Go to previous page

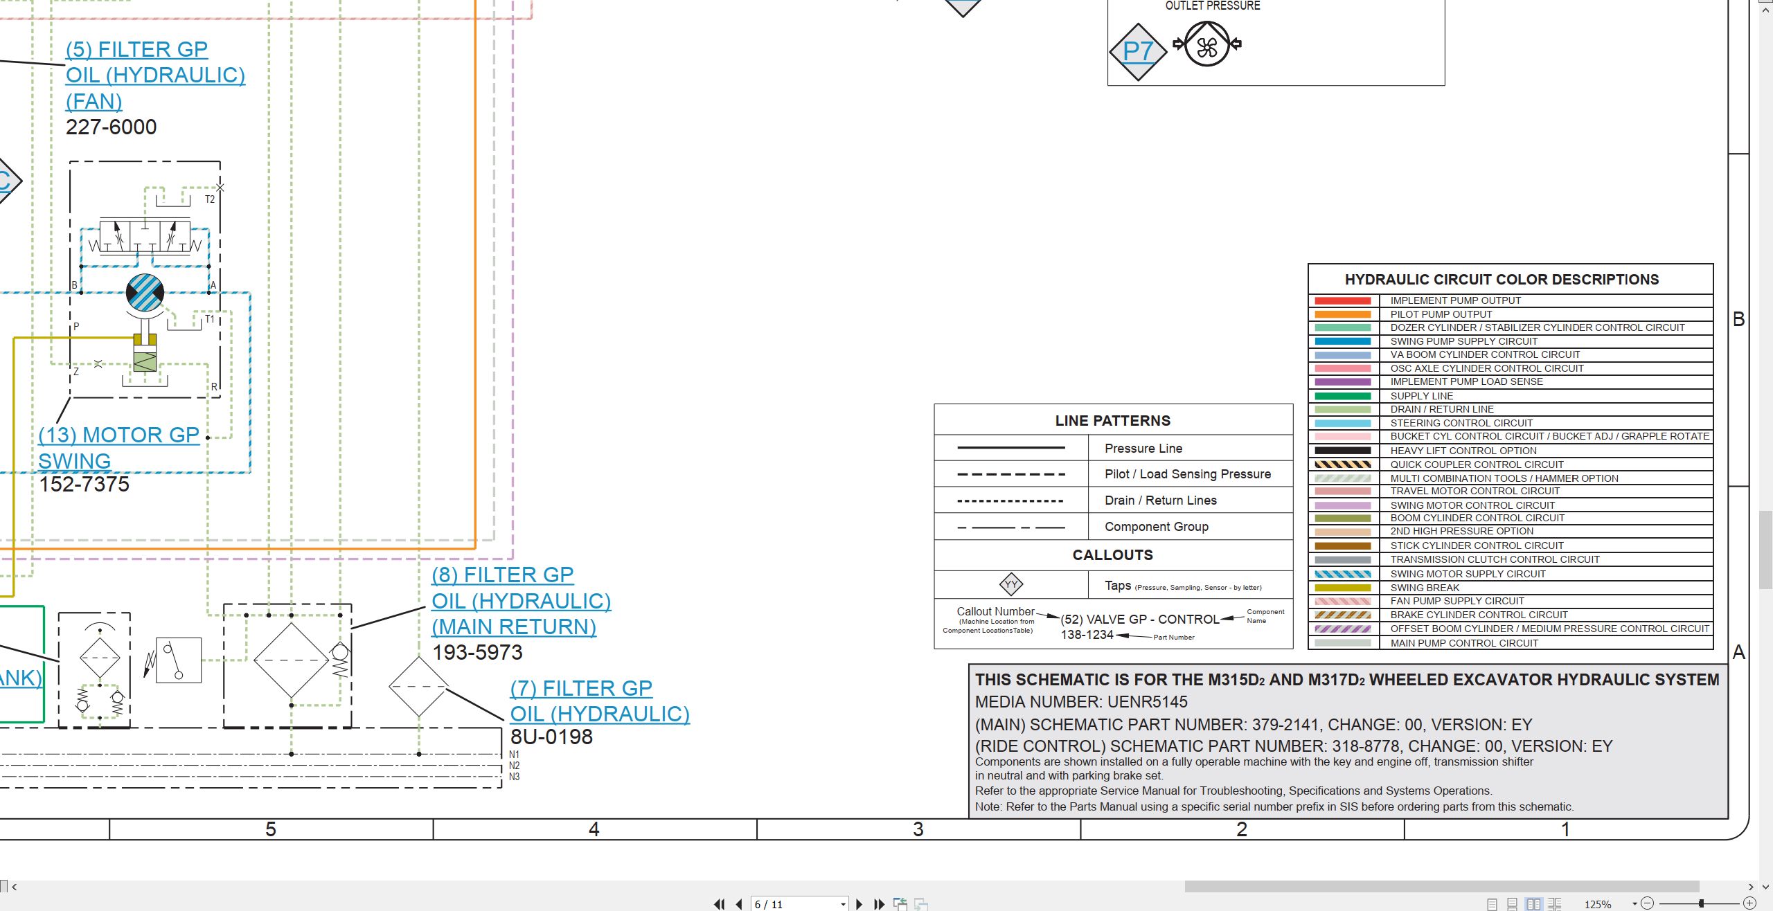pos(739,904)
